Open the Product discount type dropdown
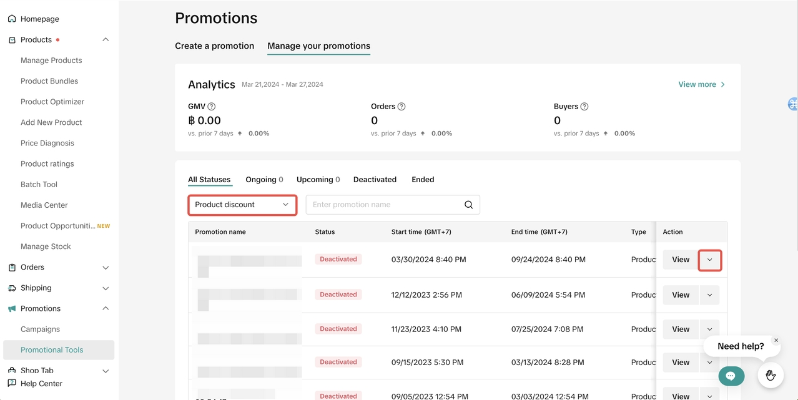The height and width of the screenshot is (400, 798). (x=242, y=205)
